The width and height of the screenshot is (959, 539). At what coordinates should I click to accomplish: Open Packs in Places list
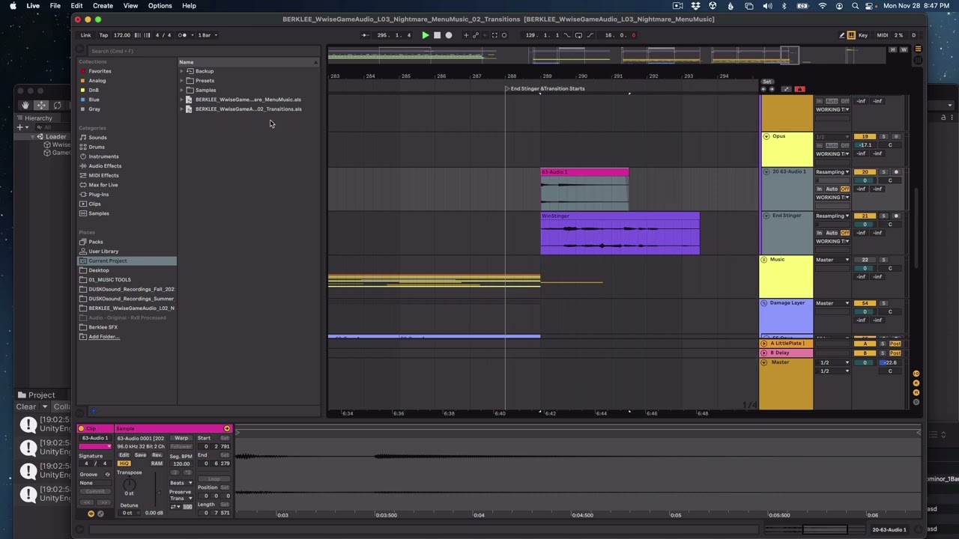[x=96, y=242]
